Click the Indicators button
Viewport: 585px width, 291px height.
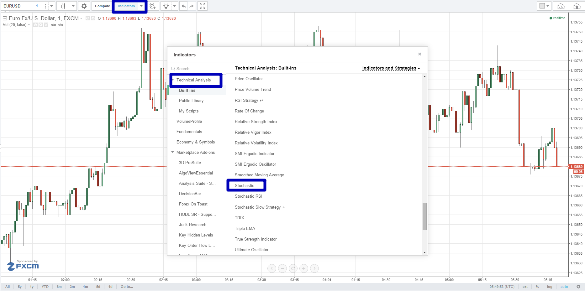point(126,6)
